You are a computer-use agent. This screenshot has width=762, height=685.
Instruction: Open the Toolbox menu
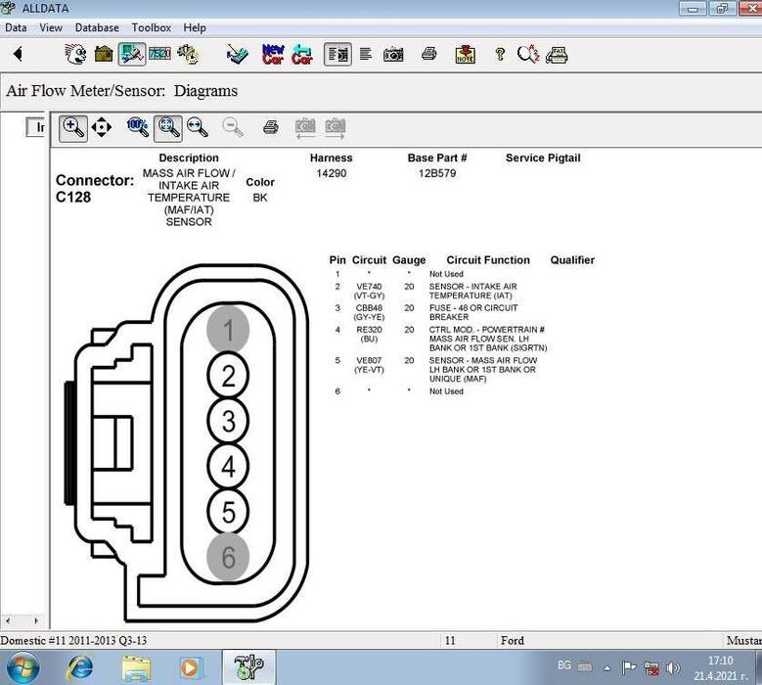(x=151, y=28)
